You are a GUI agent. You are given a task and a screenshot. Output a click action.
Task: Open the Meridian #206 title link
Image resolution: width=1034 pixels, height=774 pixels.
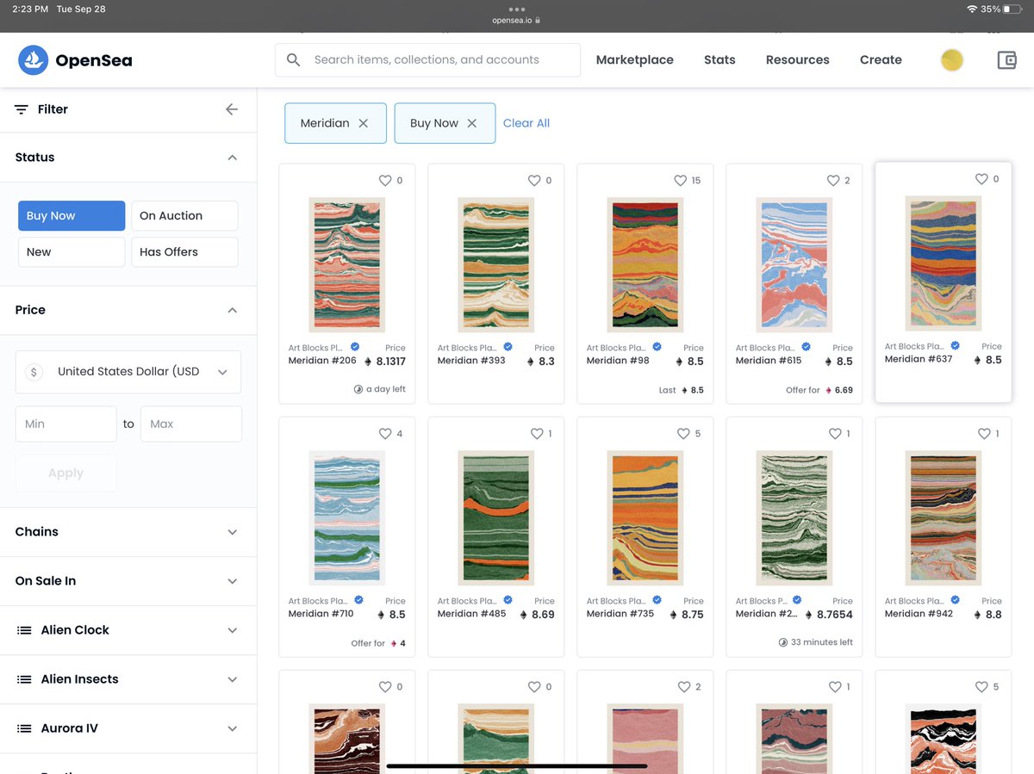tap(322, 361)
